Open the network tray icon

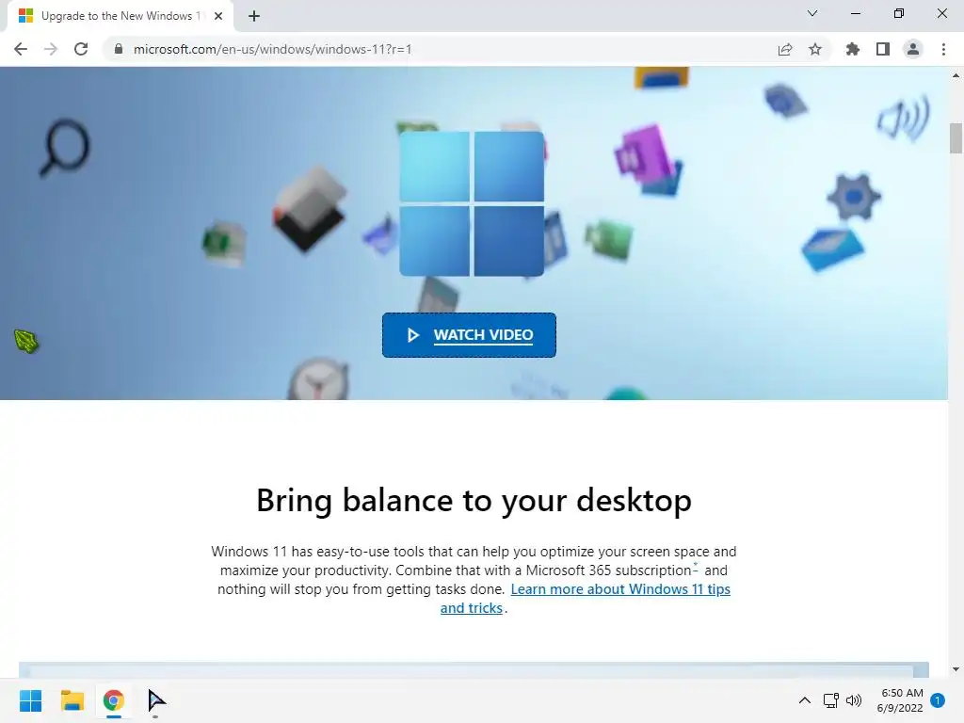click(831, 700)
